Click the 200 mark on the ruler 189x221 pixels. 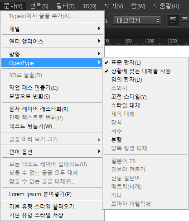150,41
